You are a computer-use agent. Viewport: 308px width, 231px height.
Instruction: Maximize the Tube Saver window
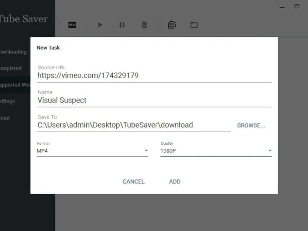[x=297, y=6]
